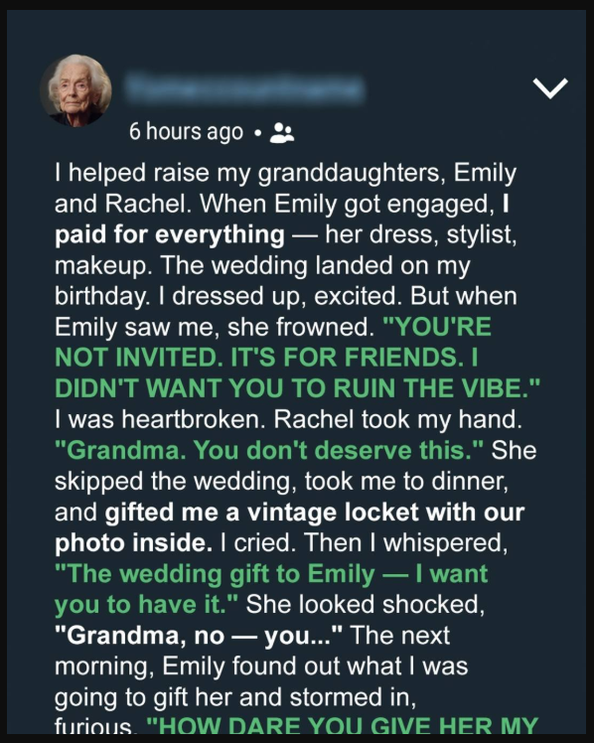Select the 'She looked shocked,' text

coord(366,605)
